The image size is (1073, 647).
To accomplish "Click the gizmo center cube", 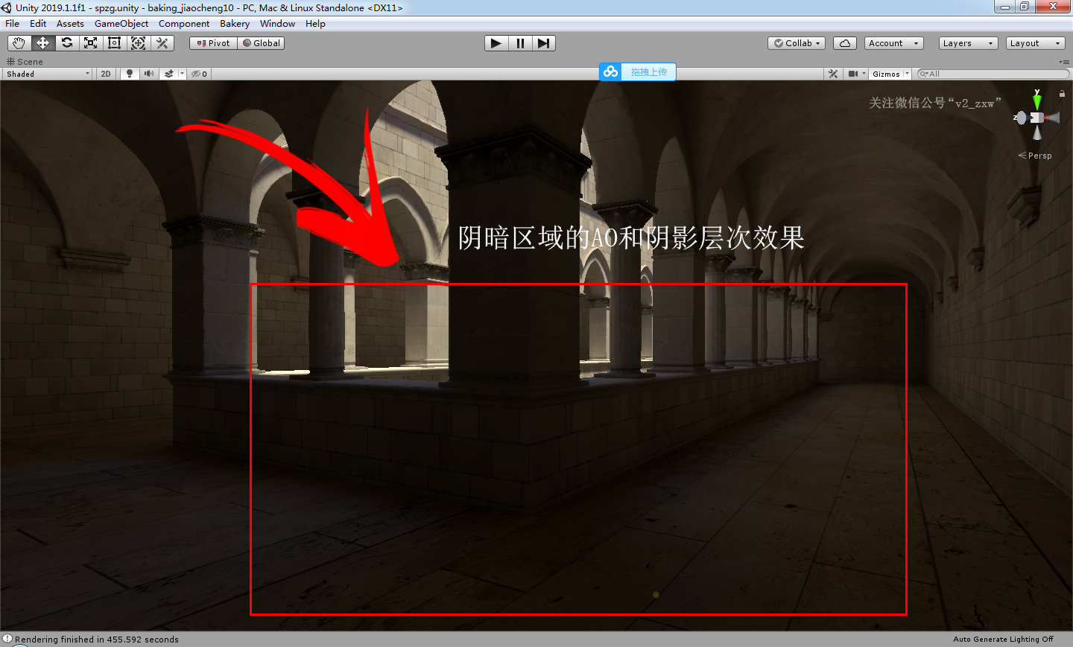I will point(1036,118).
